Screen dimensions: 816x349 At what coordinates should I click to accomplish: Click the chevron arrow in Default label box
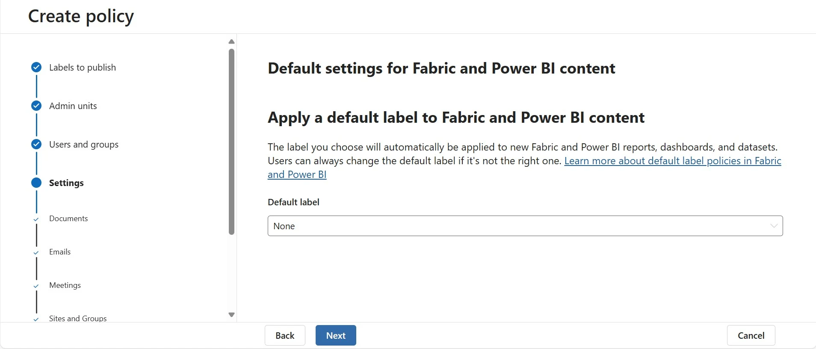(774, 226)
